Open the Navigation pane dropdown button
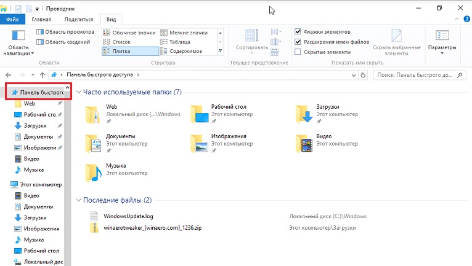Screen dimensions: 472x266 18,42
